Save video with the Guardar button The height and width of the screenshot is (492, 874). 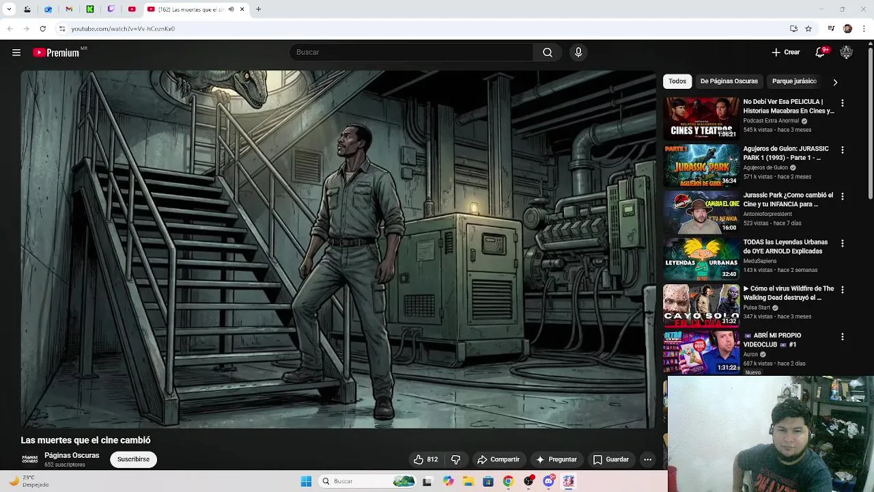coord(610,459)
